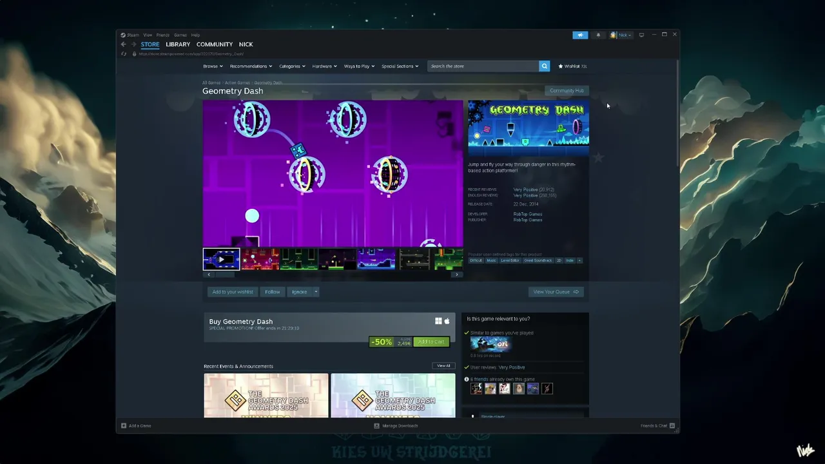Select the STORE tab
Image resolution: width=825 pixels, height=464 pixels.
pos(150,44)
